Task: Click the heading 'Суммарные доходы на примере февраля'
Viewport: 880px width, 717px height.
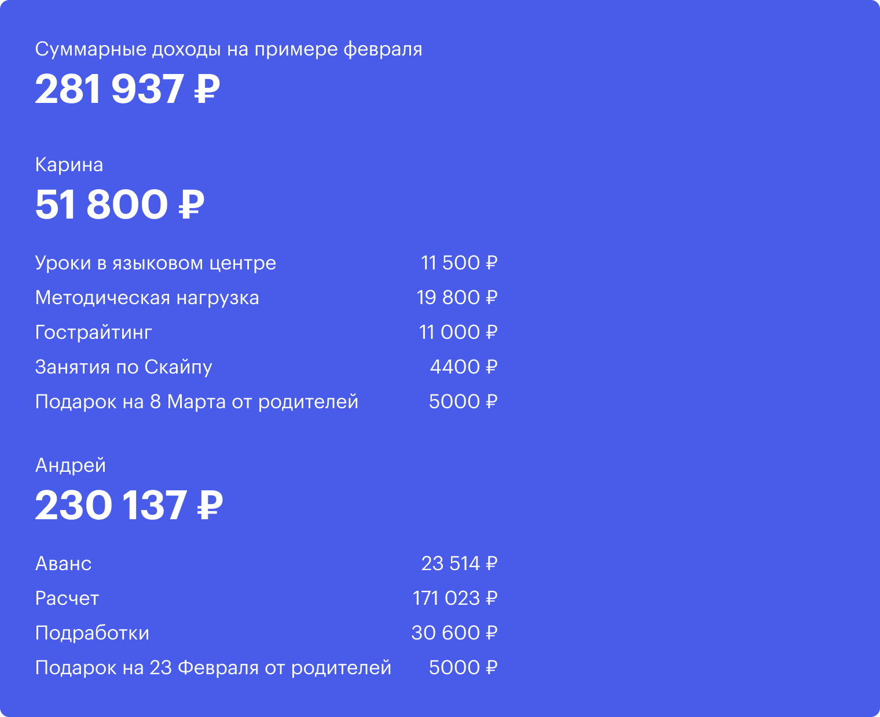Action: point(229,50)
